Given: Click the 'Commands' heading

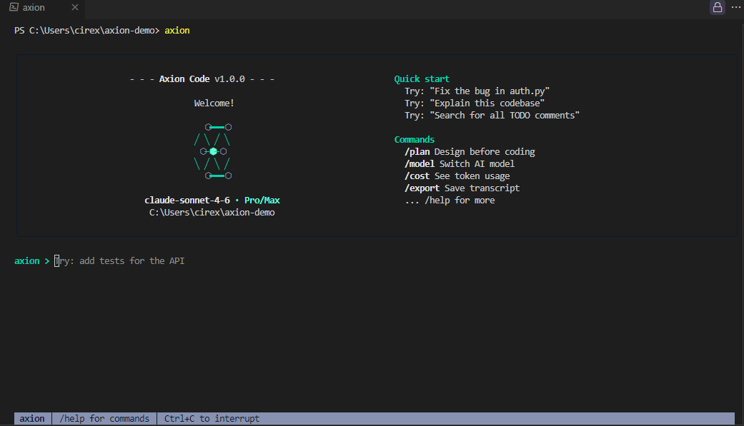Looking at the screenshot, I should (x=415, y=140).
